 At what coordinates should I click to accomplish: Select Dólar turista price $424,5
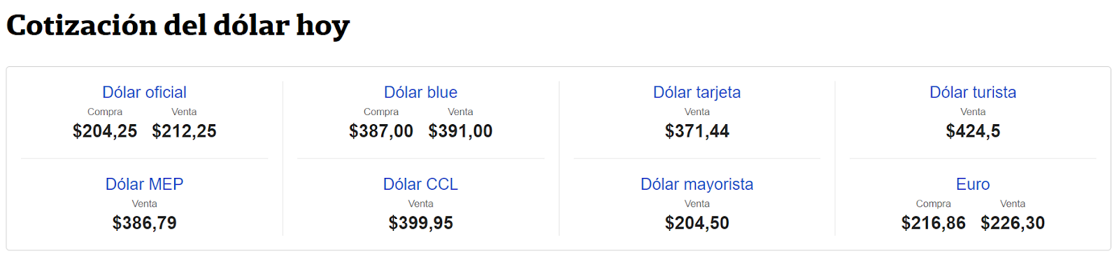tap(973, 131)
